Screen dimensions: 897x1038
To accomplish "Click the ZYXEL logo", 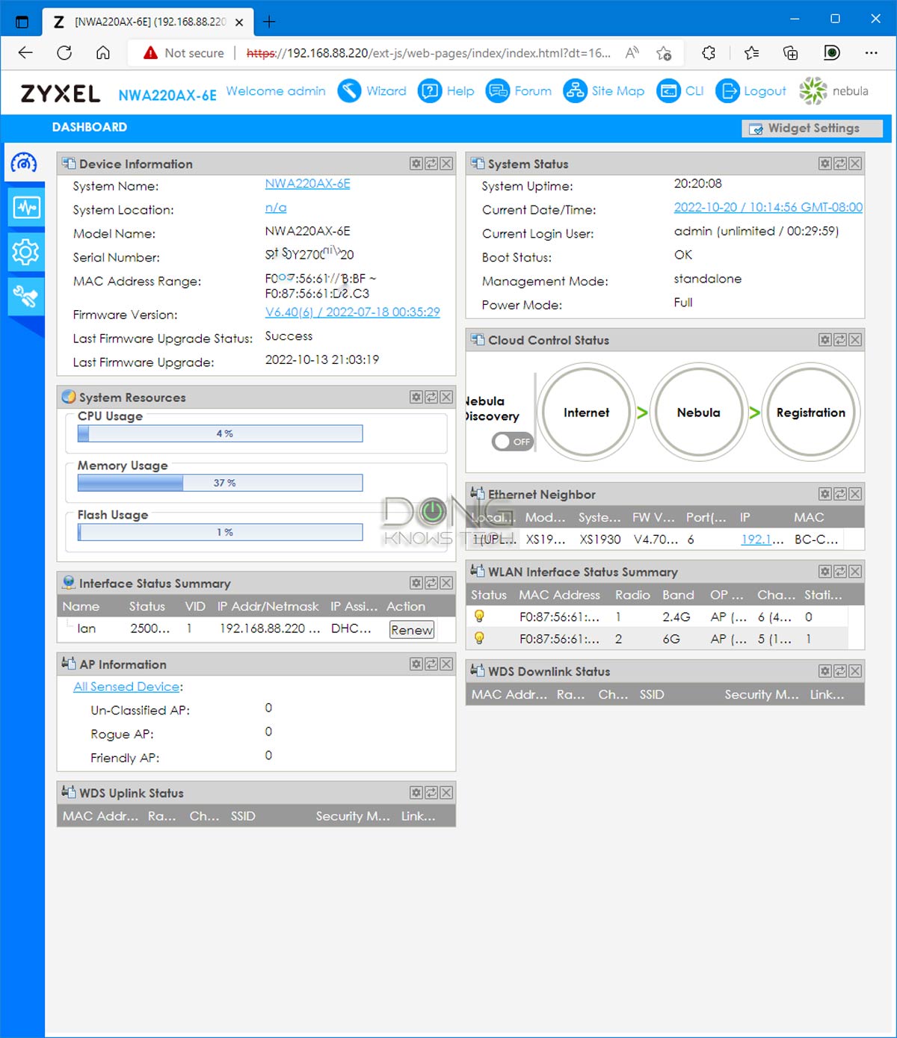I will click(x=61, y=93).
